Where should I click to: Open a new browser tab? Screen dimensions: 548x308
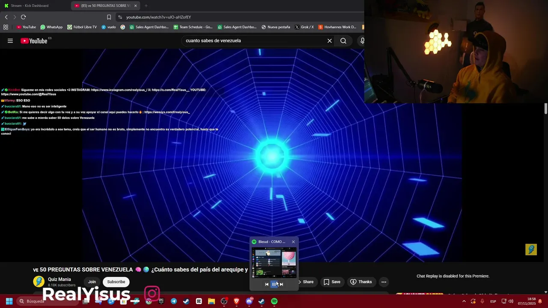pos(146,6)
